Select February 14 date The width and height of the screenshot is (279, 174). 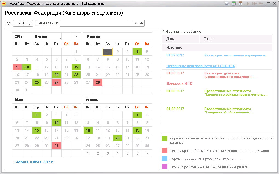[98, 67]
